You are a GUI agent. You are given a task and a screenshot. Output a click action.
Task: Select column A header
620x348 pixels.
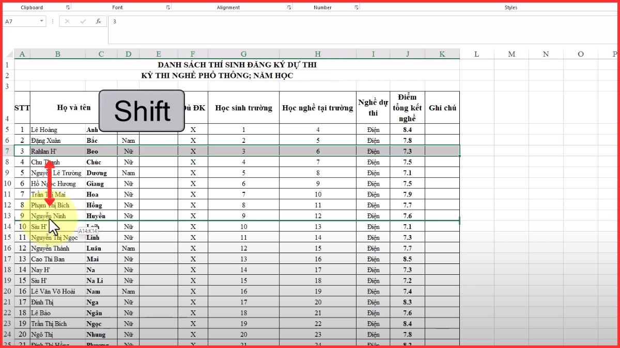[22, 54]
